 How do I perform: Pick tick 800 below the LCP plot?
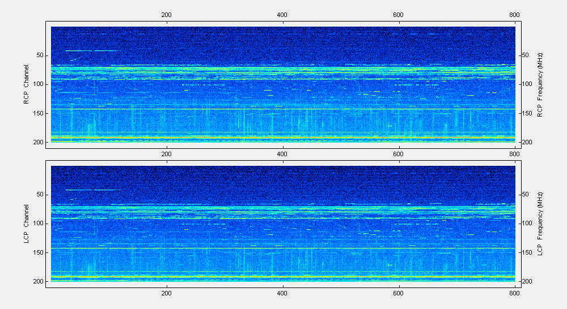tap(514, 293)
